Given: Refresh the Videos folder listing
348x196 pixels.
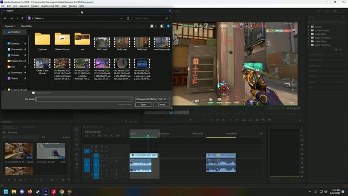Looking at the screenshot, I should click(128, 19).
